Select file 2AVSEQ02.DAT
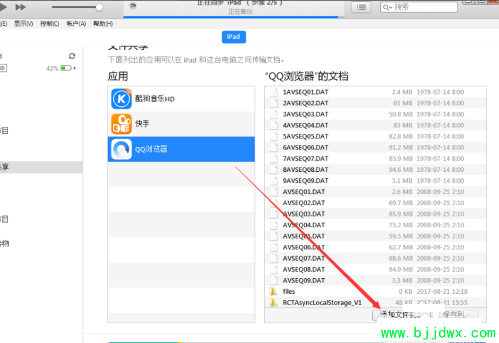 tap(375, 103)
